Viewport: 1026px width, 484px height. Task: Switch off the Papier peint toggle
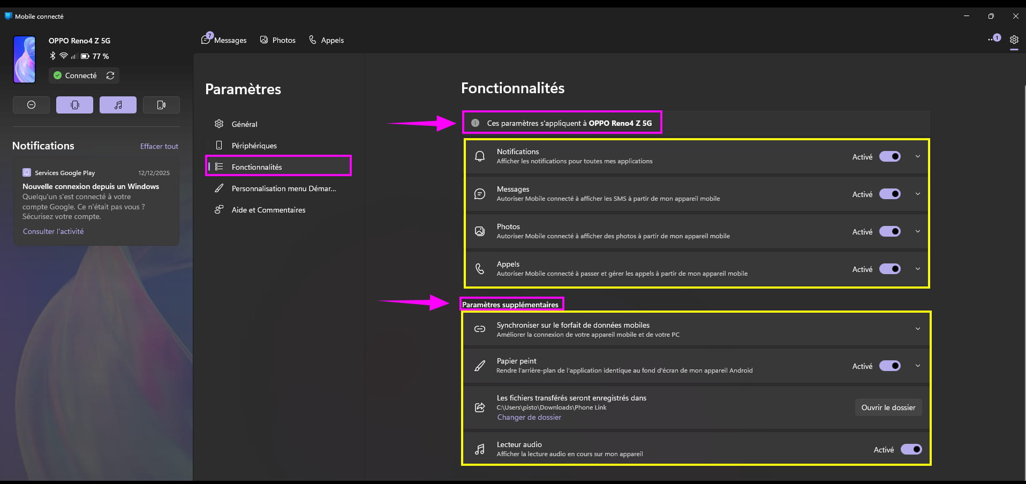click(890, 366)
